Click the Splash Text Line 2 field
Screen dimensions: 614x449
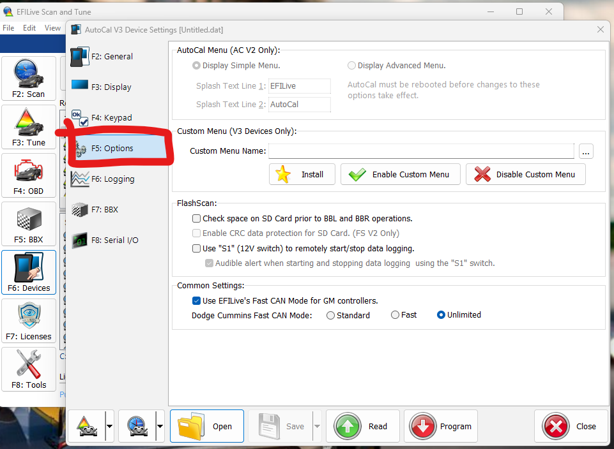[x=300, y=105]
